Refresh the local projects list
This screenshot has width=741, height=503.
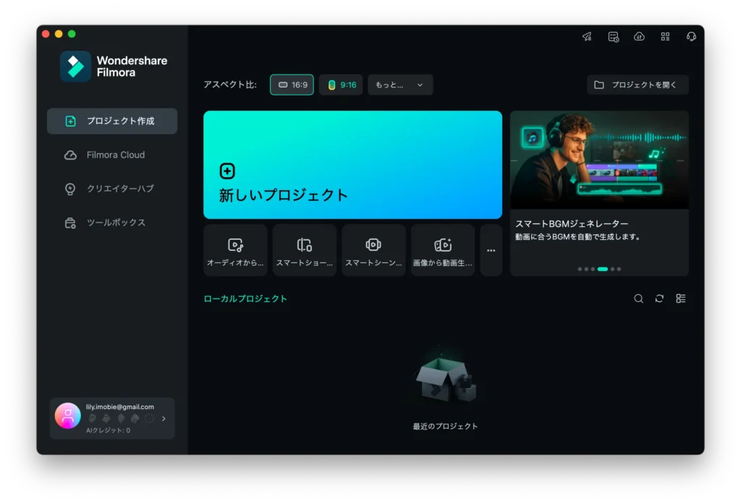coord(659,298)
